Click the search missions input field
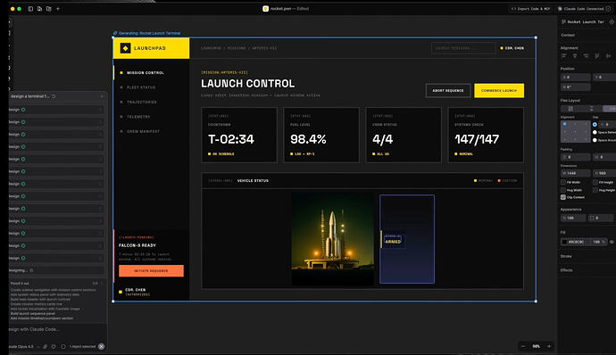 463,48
